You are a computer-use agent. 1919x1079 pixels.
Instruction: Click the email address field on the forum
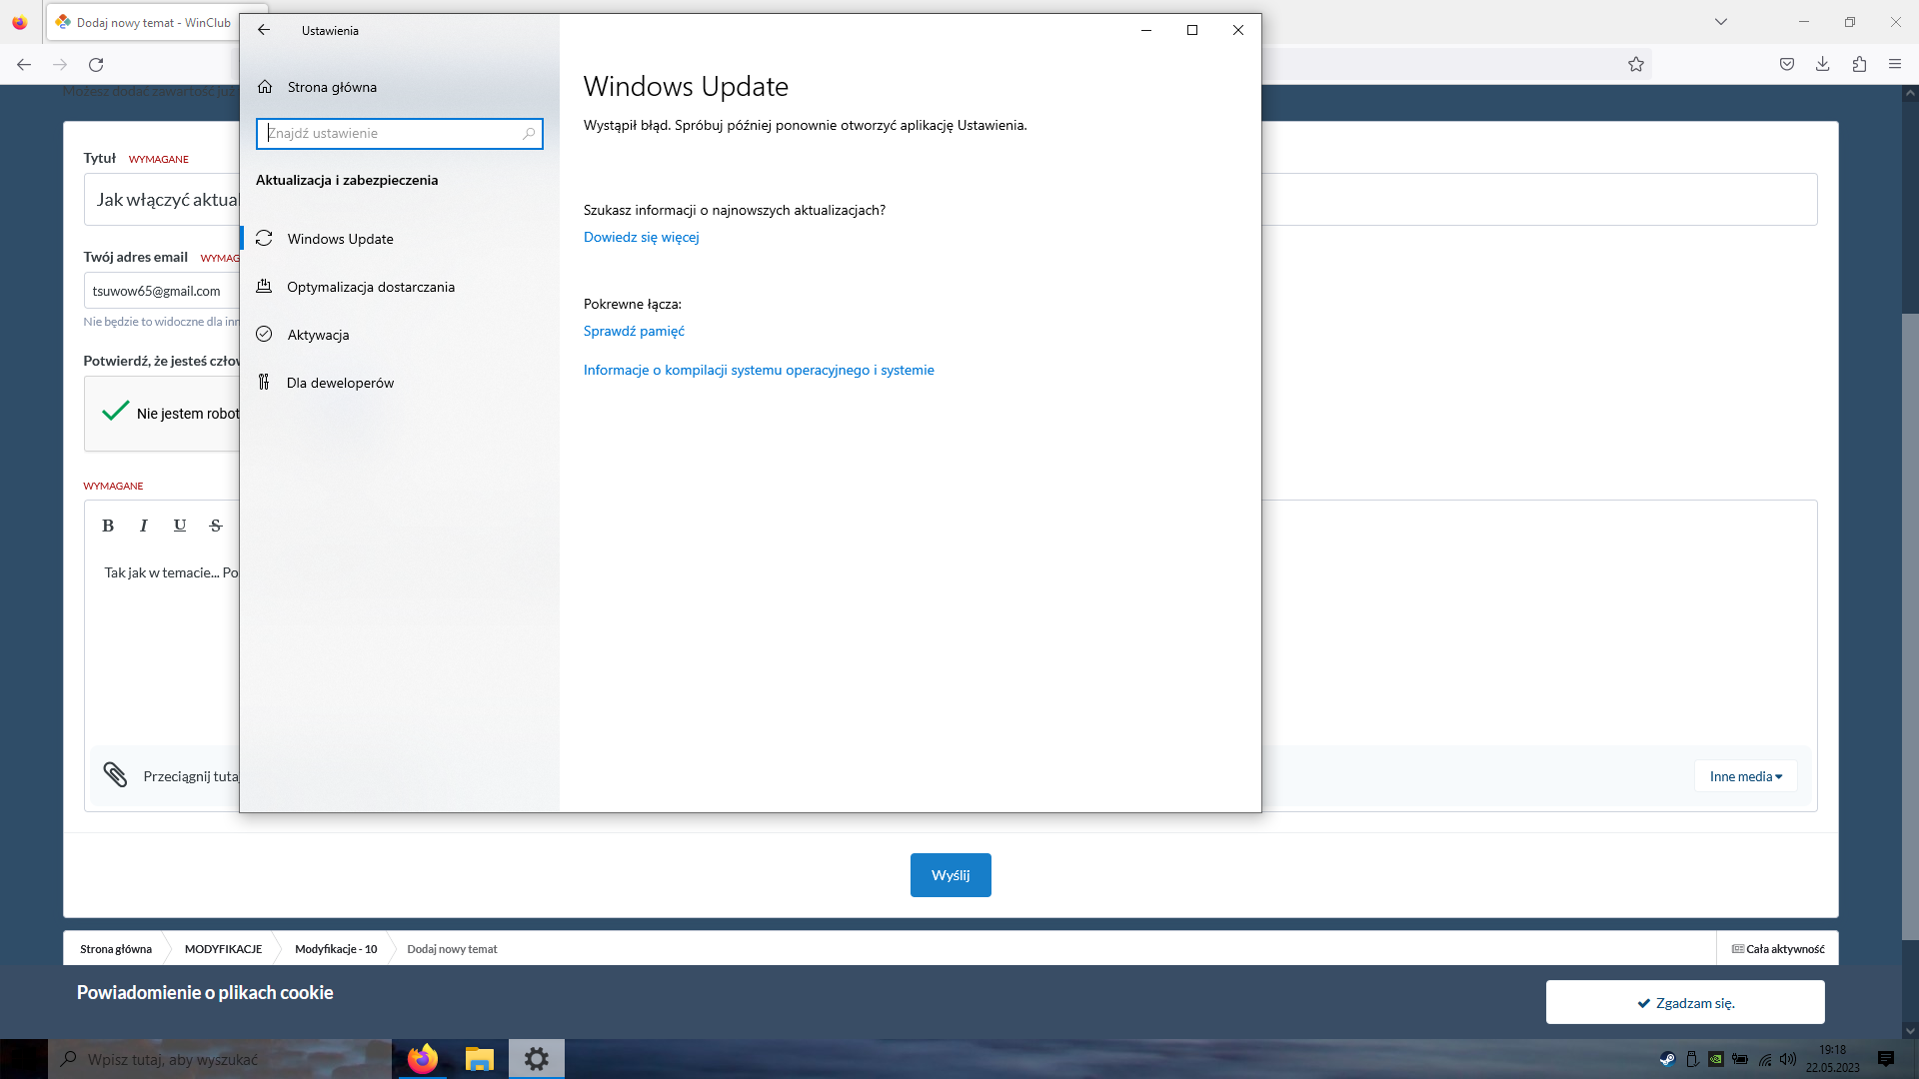[162, 291]
